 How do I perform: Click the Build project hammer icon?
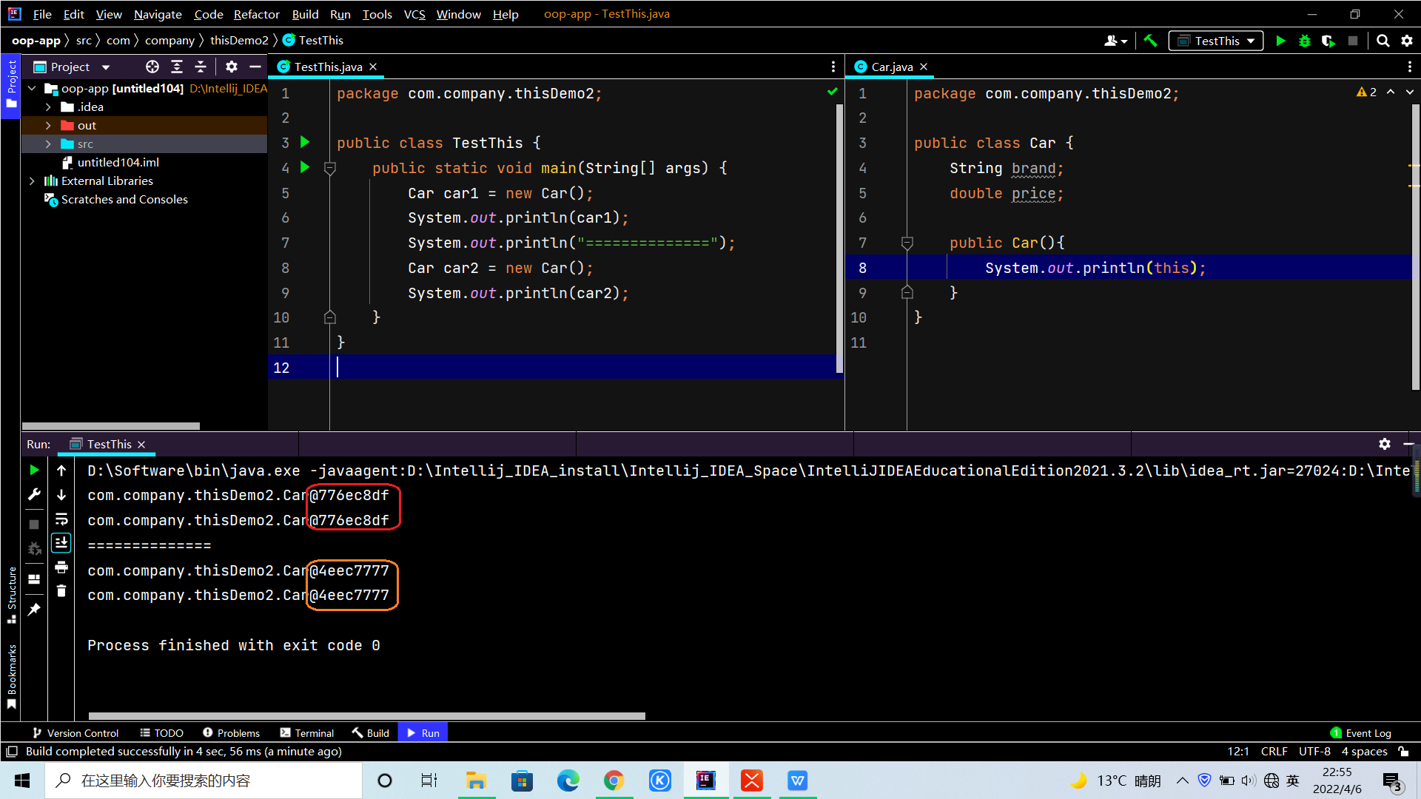point(1150,41)
